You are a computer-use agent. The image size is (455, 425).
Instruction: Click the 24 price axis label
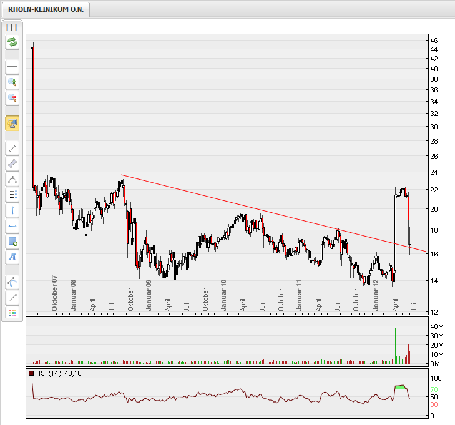pyautogui.click(x=434, y=172)
